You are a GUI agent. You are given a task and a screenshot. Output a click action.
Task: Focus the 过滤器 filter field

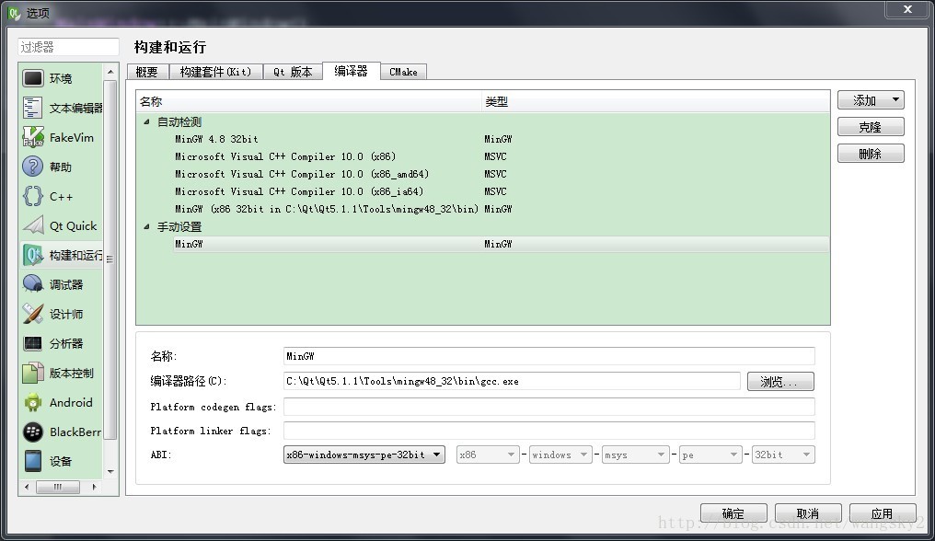click(x=68, y=47)
